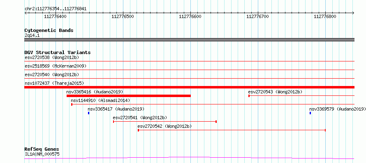Click the left arrow end of the ruler
Image resolution: width=366 pixels, height=163 pixels.
[x=25, y=13]
